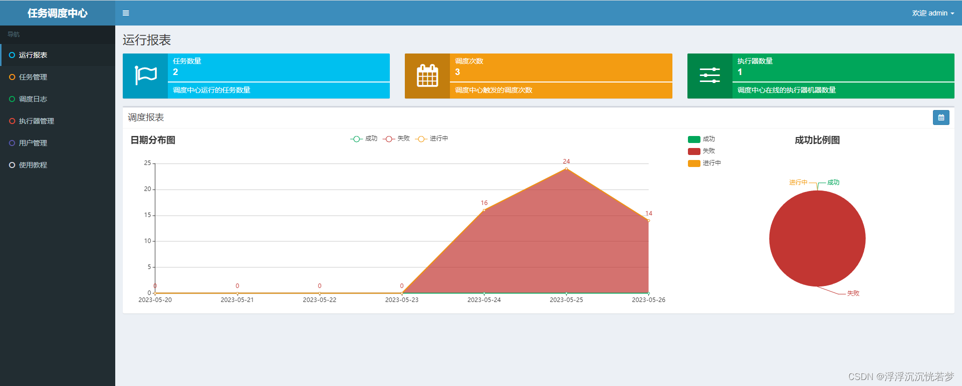Click the 成功 label above pie chart
Viewport: 962px width, 386px height.
[x=833, y=182]
